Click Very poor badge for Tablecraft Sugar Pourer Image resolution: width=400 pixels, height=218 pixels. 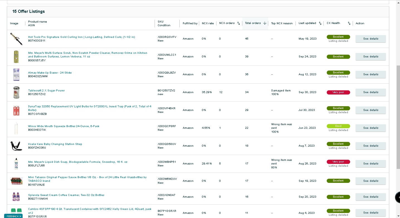click(338, 92)
